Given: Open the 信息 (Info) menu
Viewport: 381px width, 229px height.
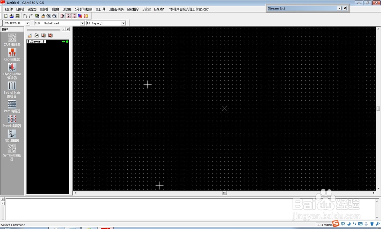Looking at the screenshot, I should (55, 9).
